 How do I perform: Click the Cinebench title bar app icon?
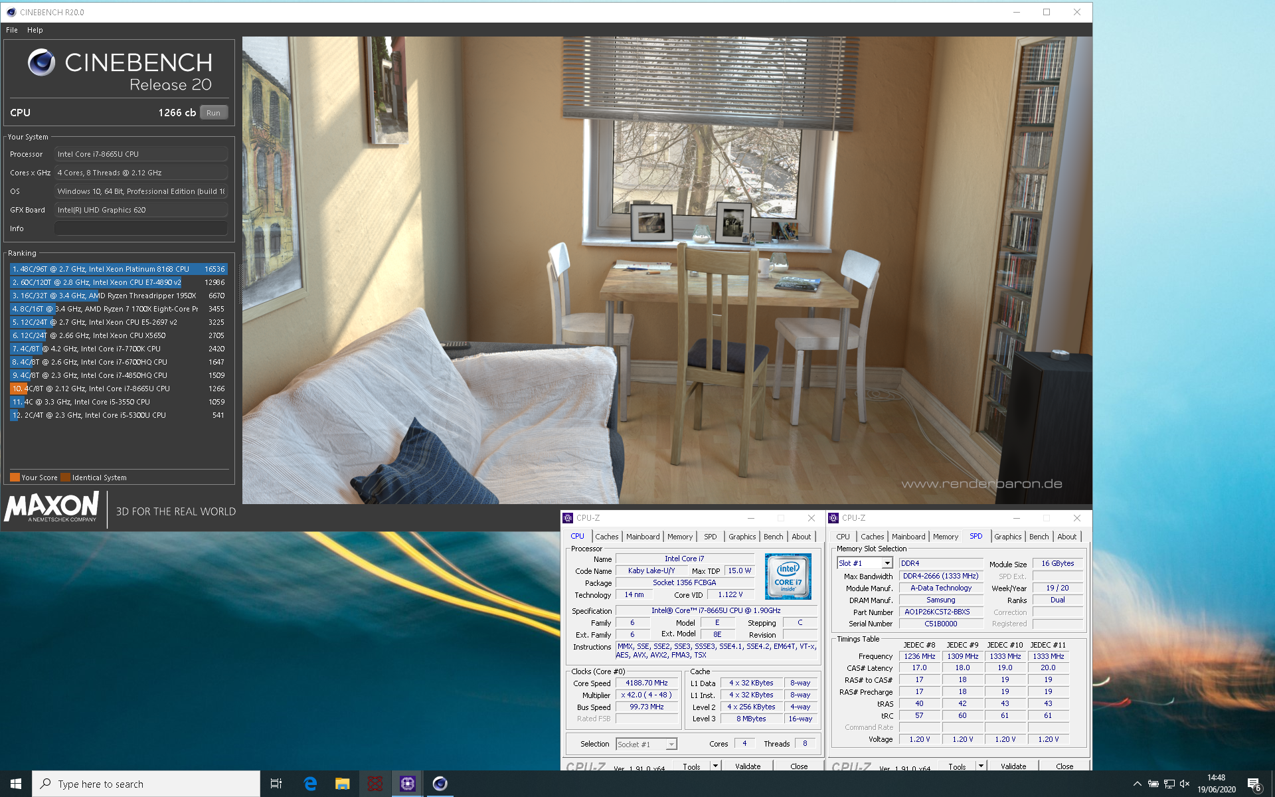[11, 12]
